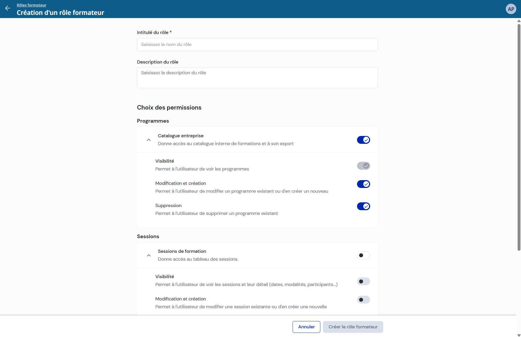Viewport: 521px width, 337px height.
Task: Collapse the Catalogue entreprise section
Action: (149, 140)
